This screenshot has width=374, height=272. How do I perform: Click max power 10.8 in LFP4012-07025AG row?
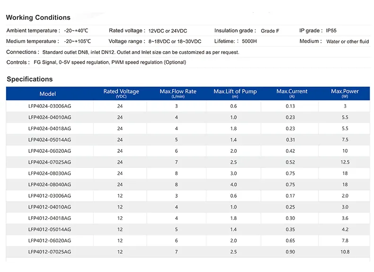pos(345,252)
